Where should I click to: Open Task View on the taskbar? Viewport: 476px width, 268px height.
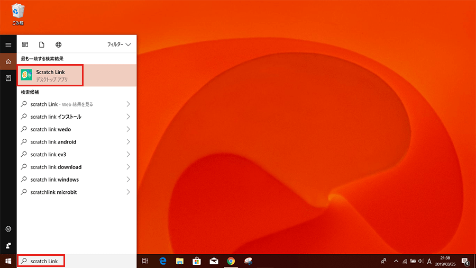click(x=145, y=261)
